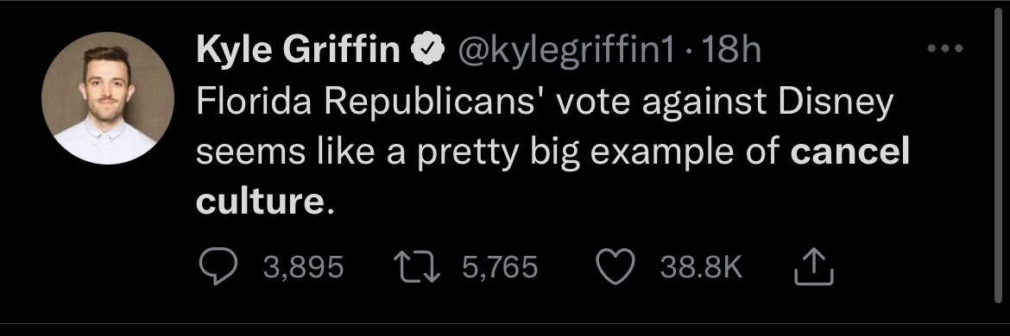This screenshot has width=1010, height=336.
Task: Open the three-dot more options menu
Action: pyautogui.click(x=945, y=48)
